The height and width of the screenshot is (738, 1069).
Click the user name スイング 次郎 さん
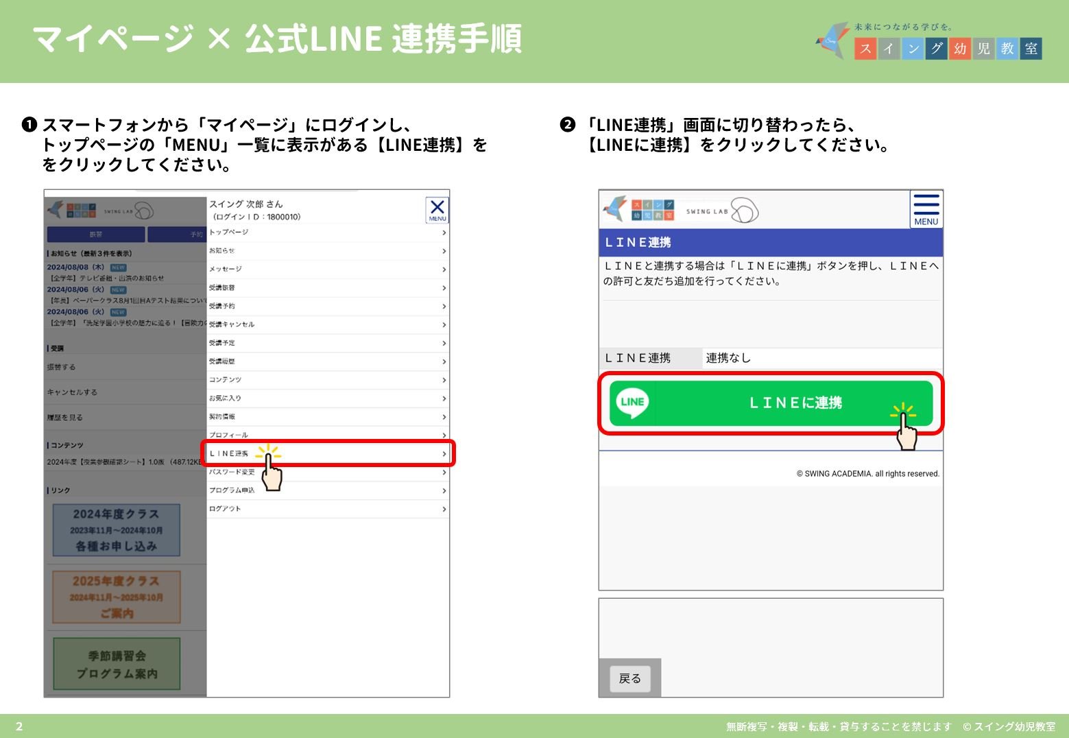[246, 204]
